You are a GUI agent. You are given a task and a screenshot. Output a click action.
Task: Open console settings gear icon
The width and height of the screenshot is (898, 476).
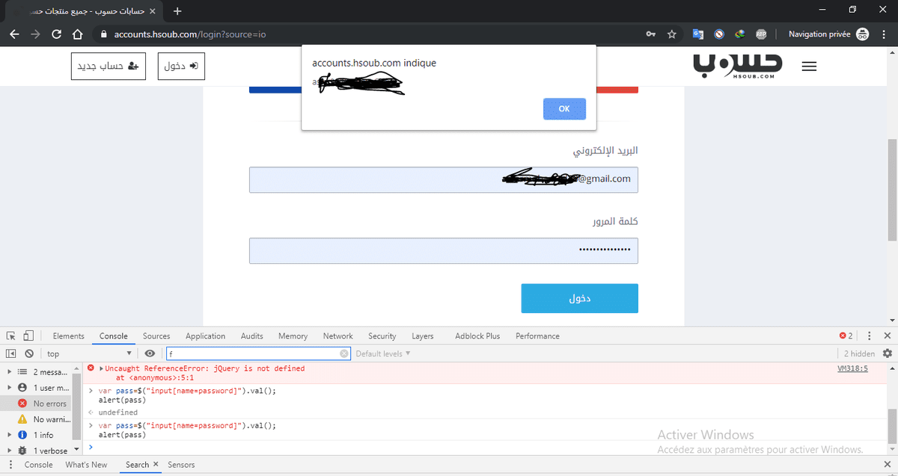(888, 353)
